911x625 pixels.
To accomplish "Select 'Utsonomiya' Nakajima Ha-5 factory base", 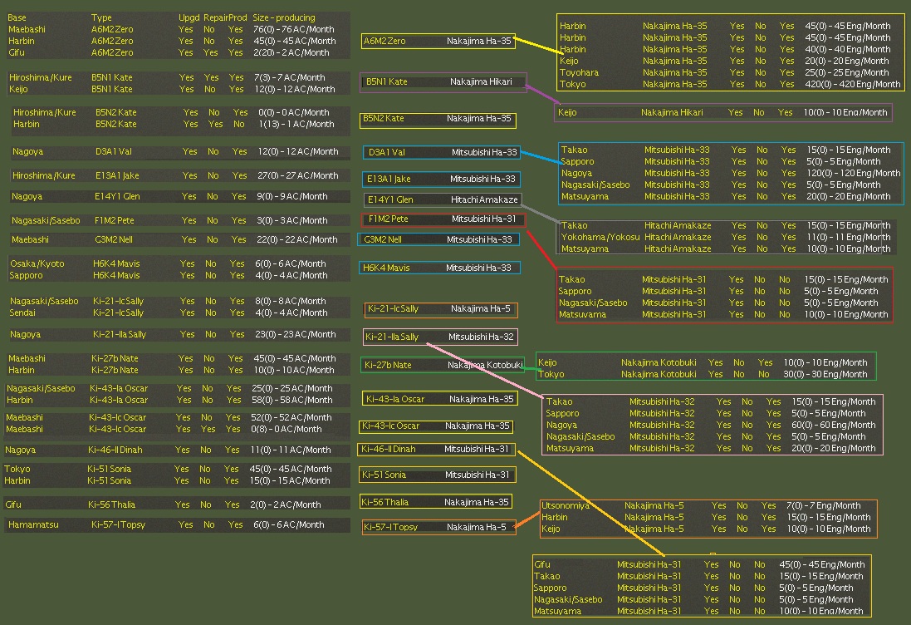I will [566, 506].
